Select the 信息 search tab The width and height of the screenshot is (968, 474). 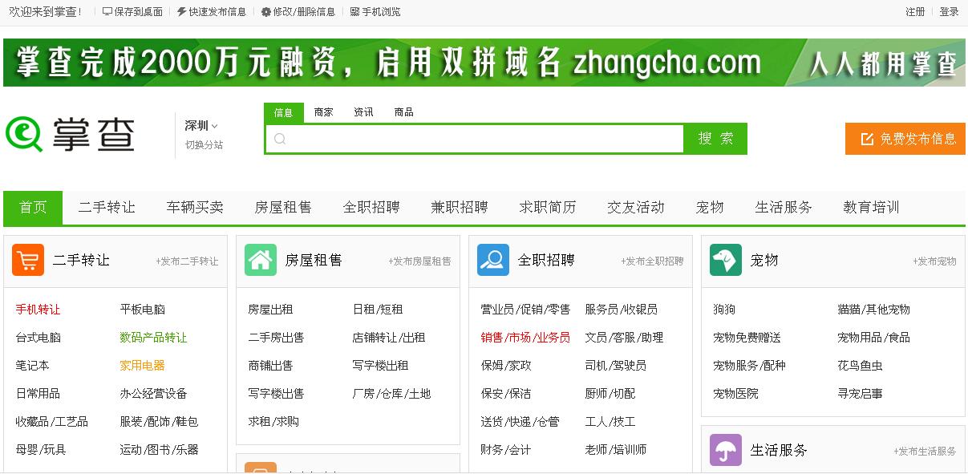tap(284, 112)
